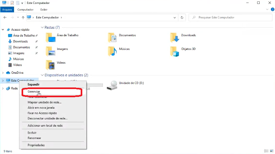
Task: Click the New folder quick access toolbar icon
Action: [18, 3]
